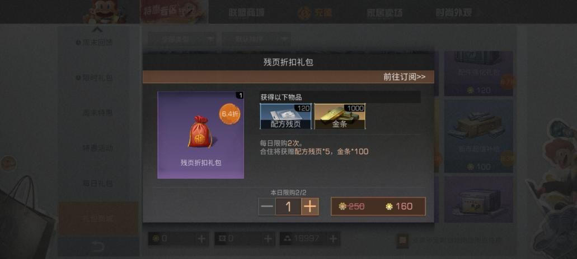The height and width of the screenshot is (259, 577).
Task: Increase quantity with the plus button
Action: pyautogui.click(x=310, y=207)
